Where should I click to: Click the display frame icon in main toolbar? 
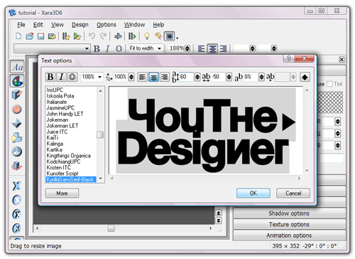point(170,36)
